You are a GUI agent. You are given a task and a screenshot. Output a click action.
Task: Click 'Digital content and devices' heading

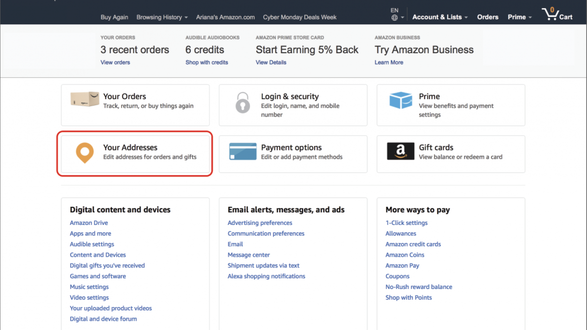click(120, 210)
